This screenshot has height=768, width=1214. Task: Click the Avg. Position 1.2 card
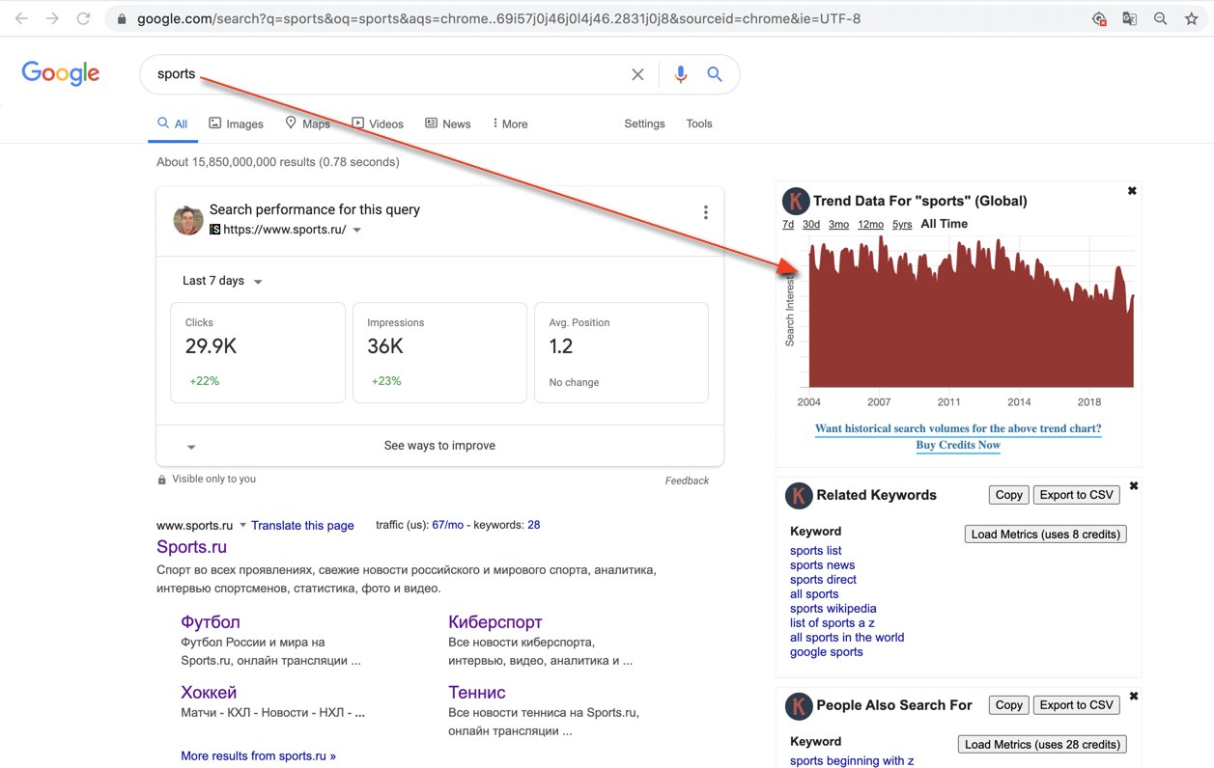[621, 352]
